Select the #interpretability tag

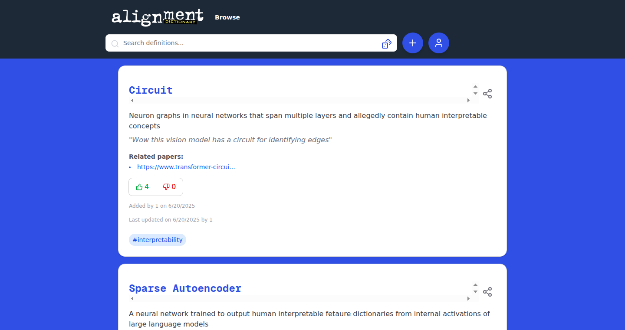click(x=158, y=240)
